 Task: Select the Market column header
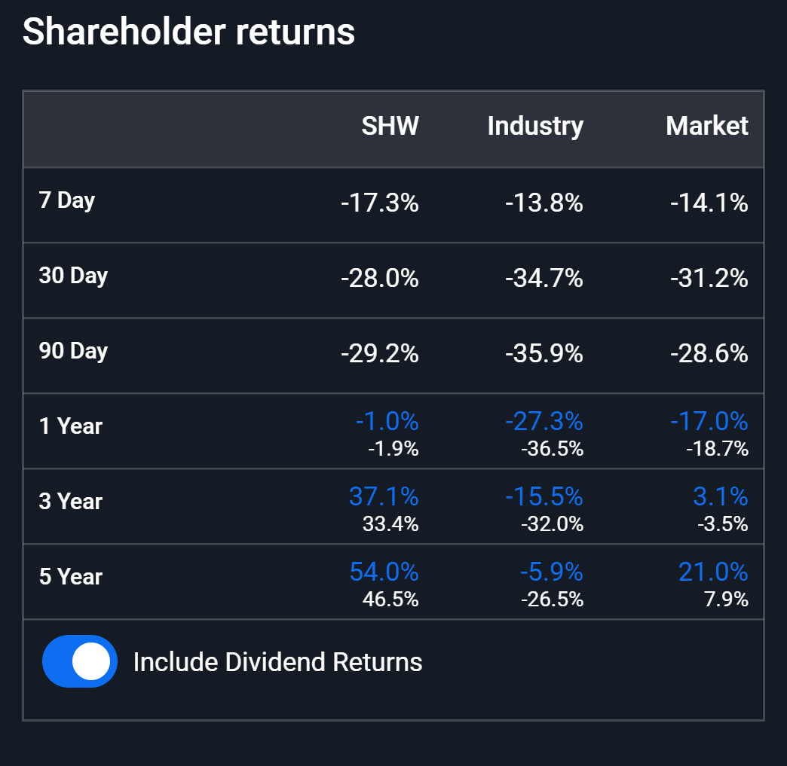tap(706, 126)
